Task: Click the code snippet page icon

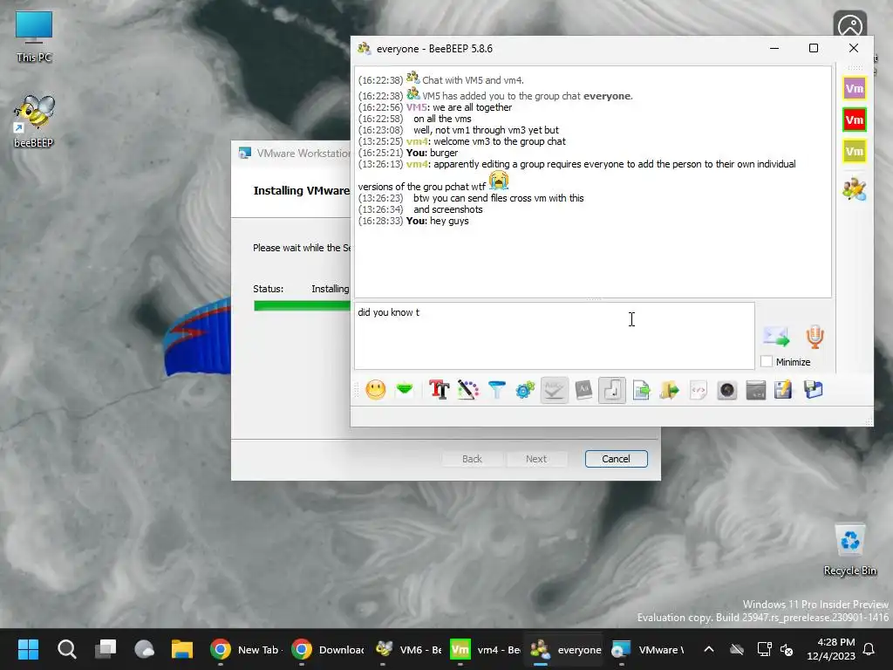Action: [x=699, y=390]
